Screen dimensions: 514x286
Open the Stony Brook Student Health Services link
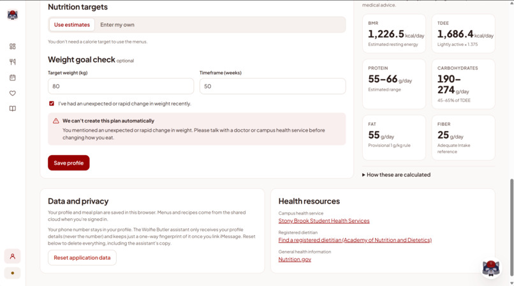click(324, 221)
